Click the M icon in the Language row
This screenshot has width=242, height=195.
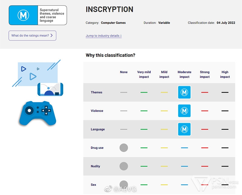click(x=184, y=129)
